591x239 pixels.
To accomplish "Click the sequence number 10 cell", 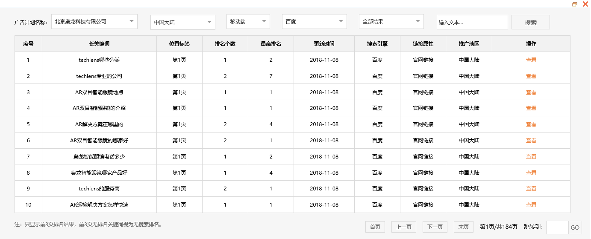I will pyautogui.click(x=28, y=205).
